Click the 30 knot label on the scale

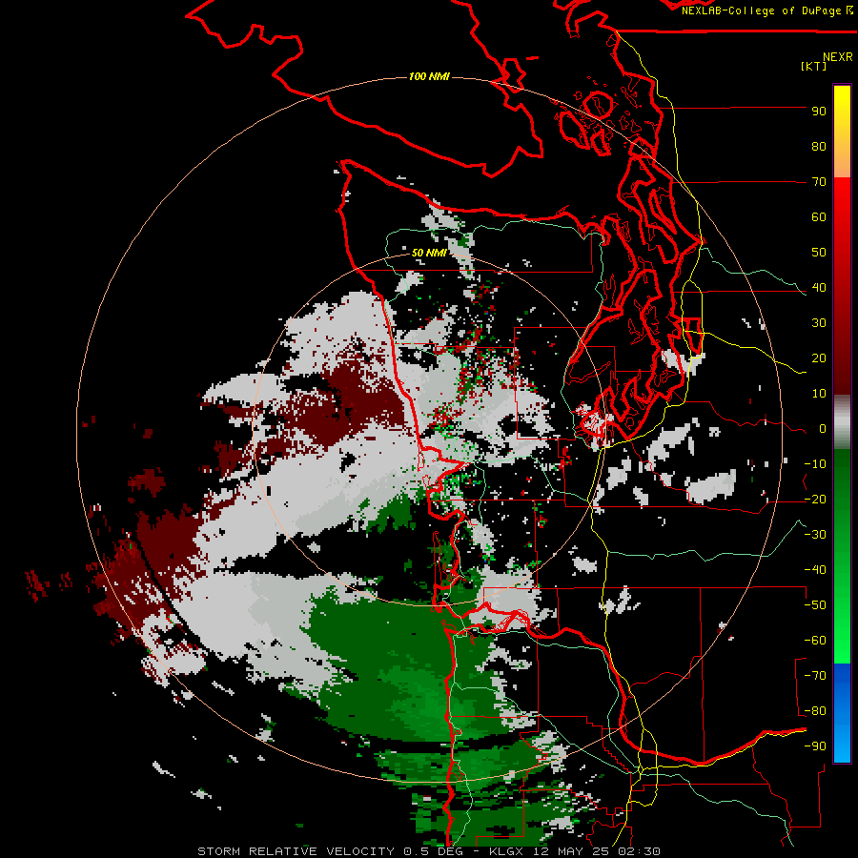pyautogui.click(x=819, y=323)
